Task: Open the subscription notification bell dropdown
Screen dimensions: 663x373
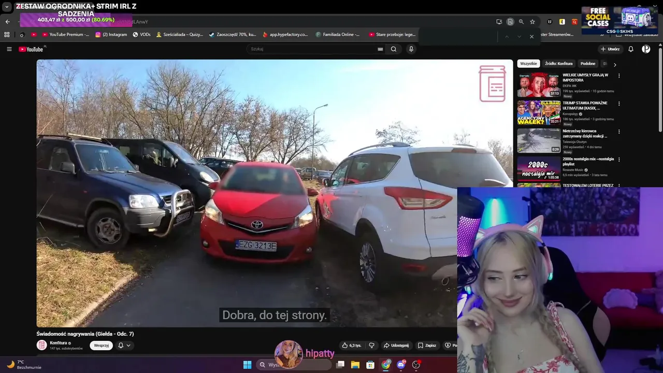Action: [124, 346]
